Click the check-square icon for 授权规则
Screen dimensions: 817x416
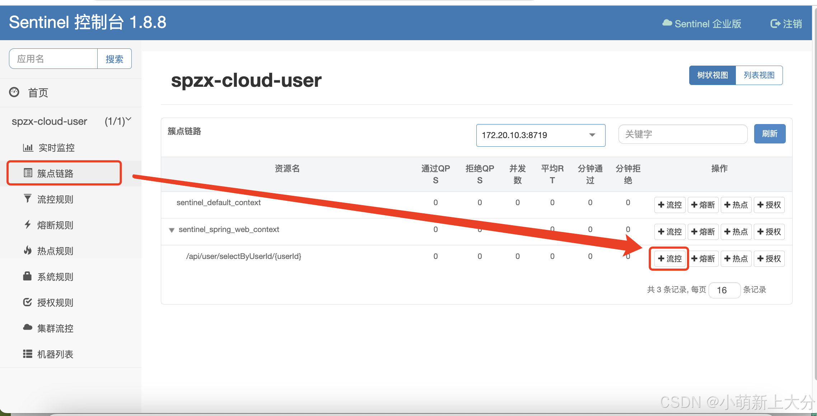[27, 302]
